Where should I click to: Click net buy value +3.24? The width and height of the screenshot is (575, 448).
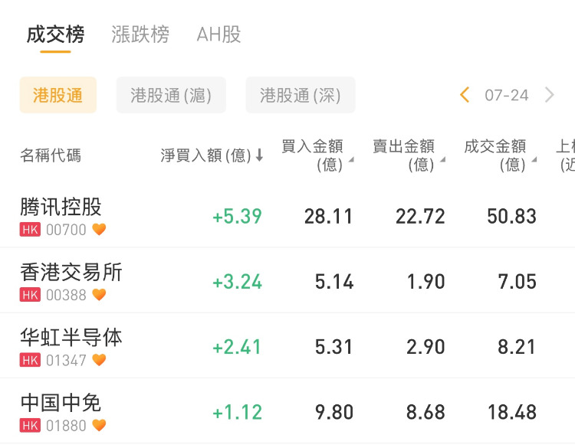pos(237,282)
